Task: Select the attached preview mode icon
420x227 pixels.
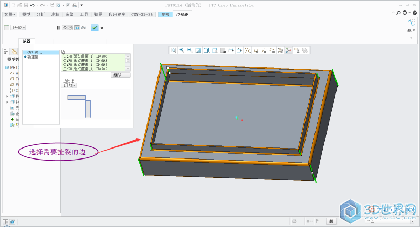Action: [77, 28]
